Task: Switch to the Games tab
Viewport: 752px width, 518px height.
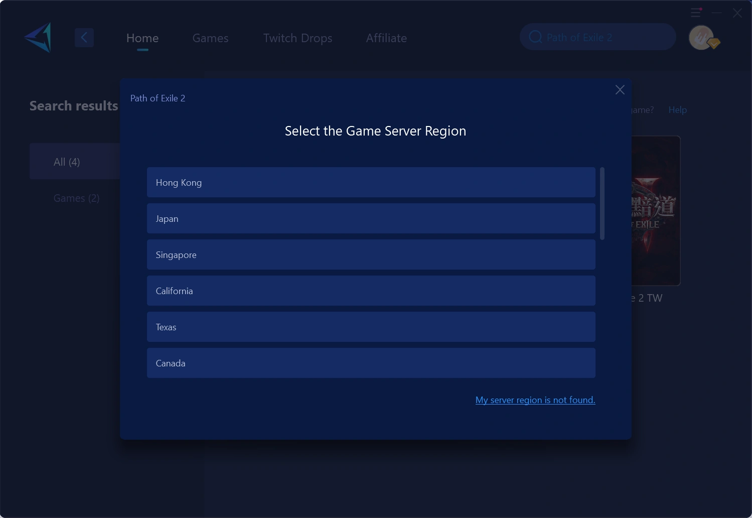Action: (210, 38)
